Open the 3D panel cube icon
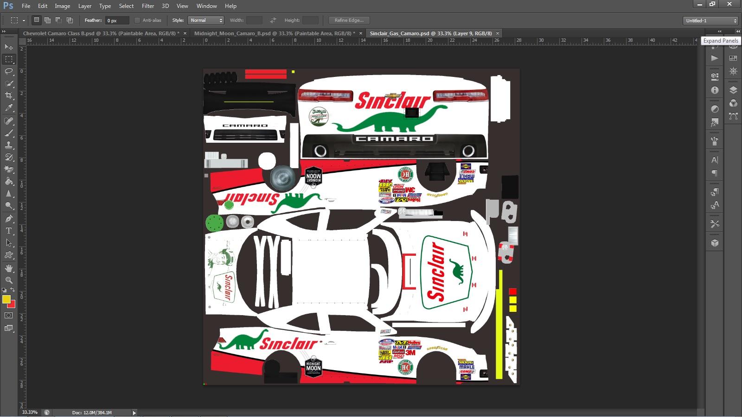This screenshot has width=742, height=417. [715, 243]
